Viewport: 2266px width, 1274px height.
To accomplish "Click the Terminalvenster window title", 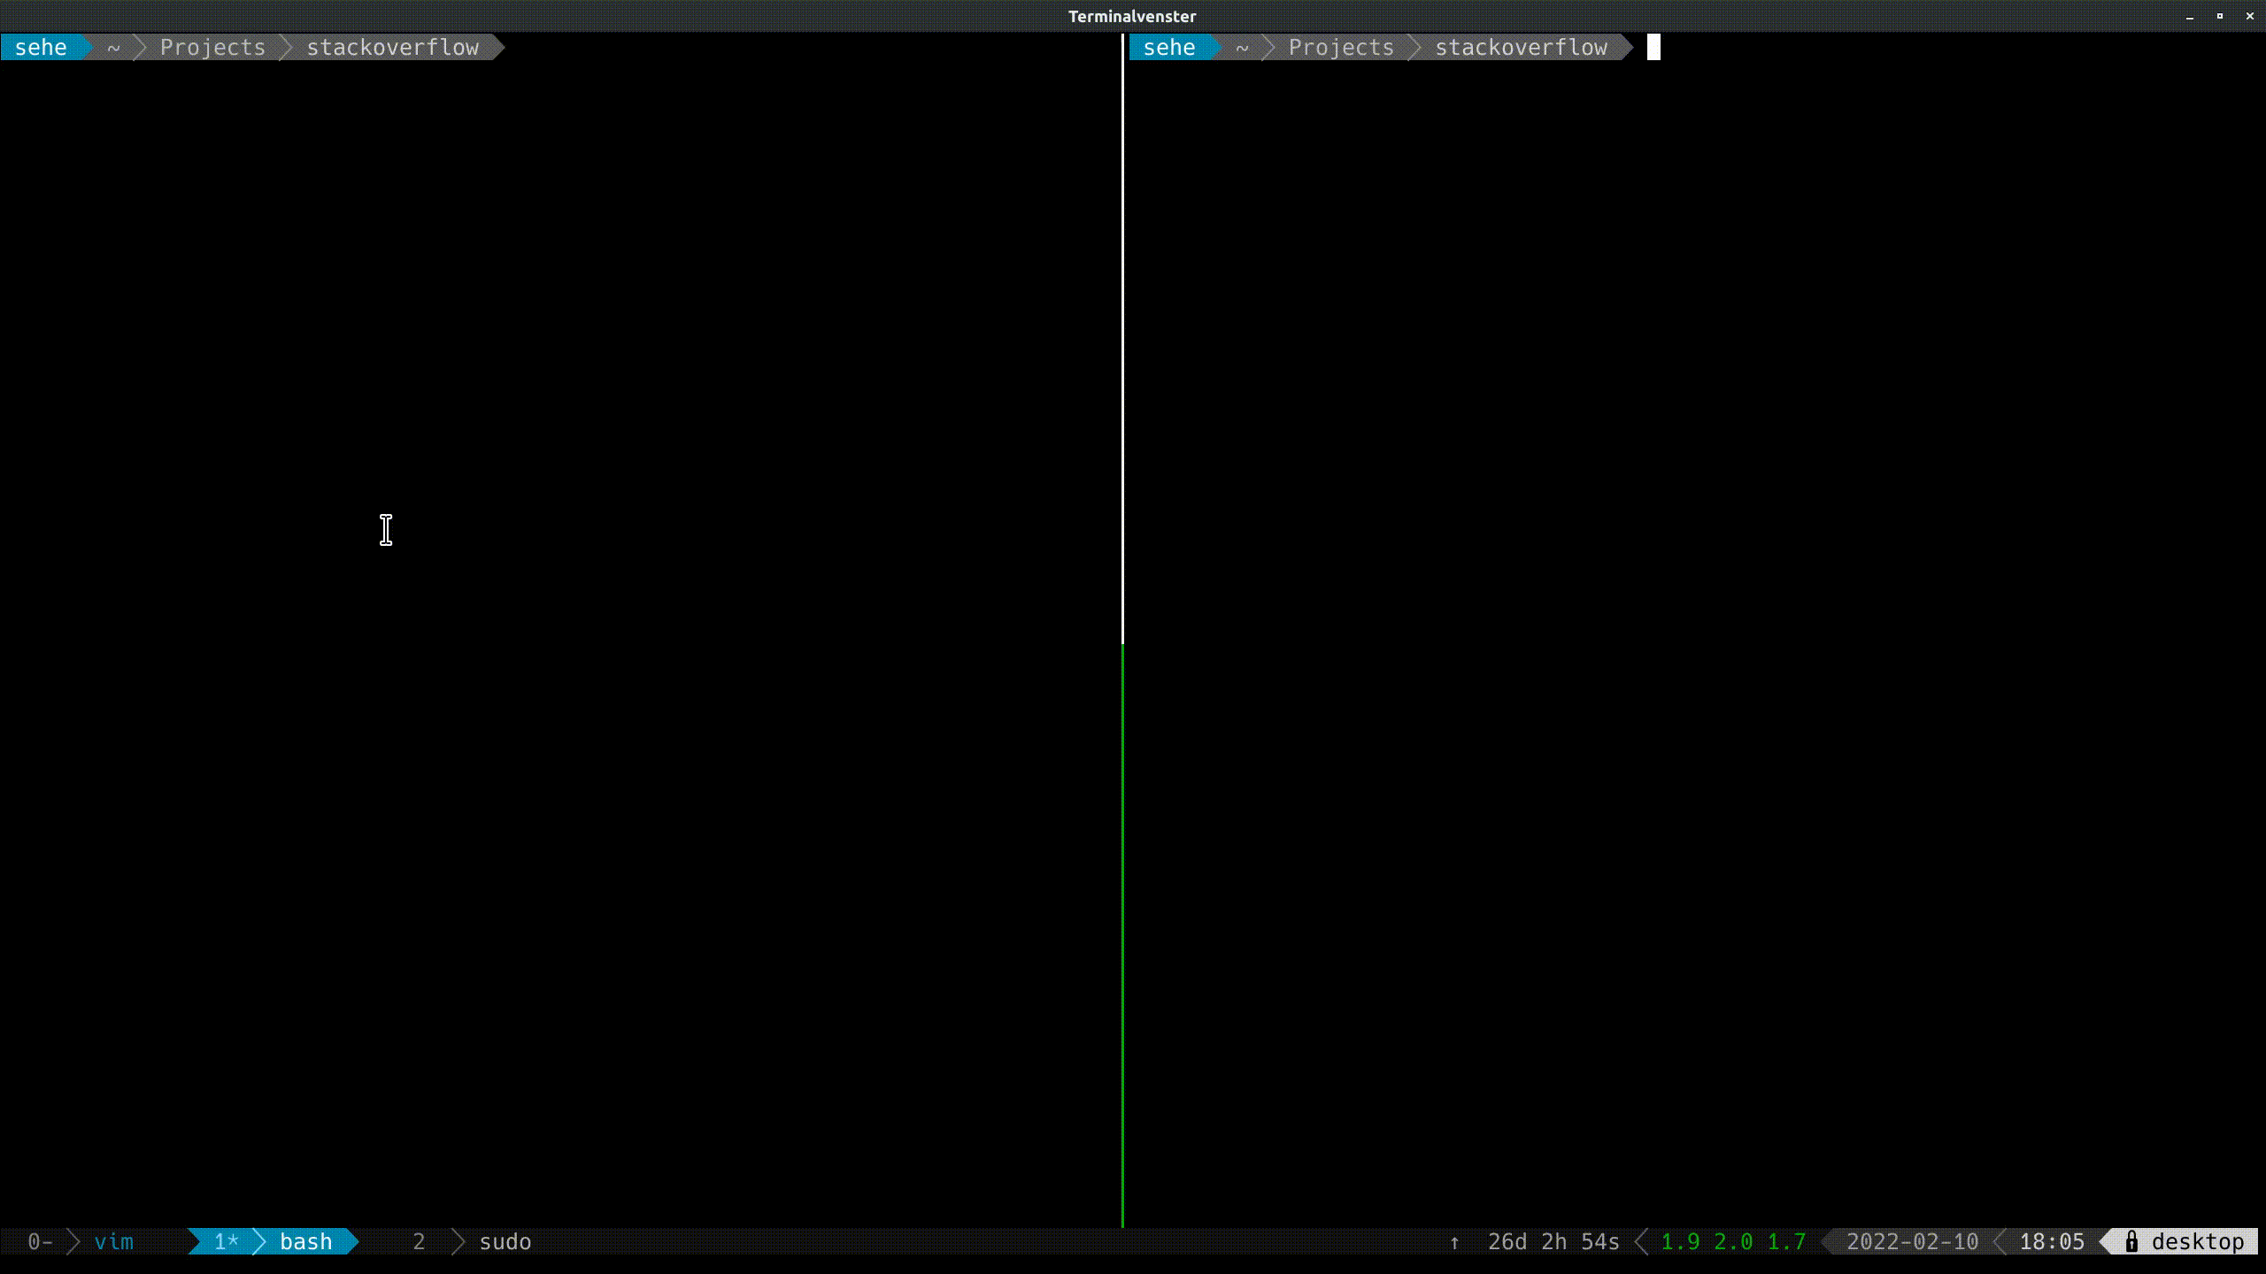I will click(1132, 16).
